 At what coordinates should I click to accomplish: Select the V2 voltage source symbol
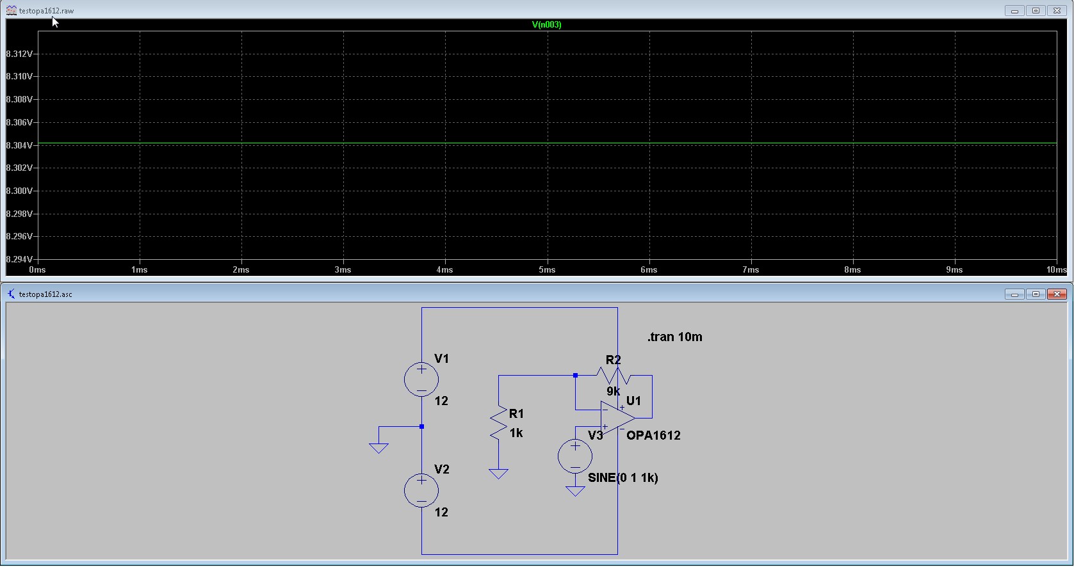point(421,490)
